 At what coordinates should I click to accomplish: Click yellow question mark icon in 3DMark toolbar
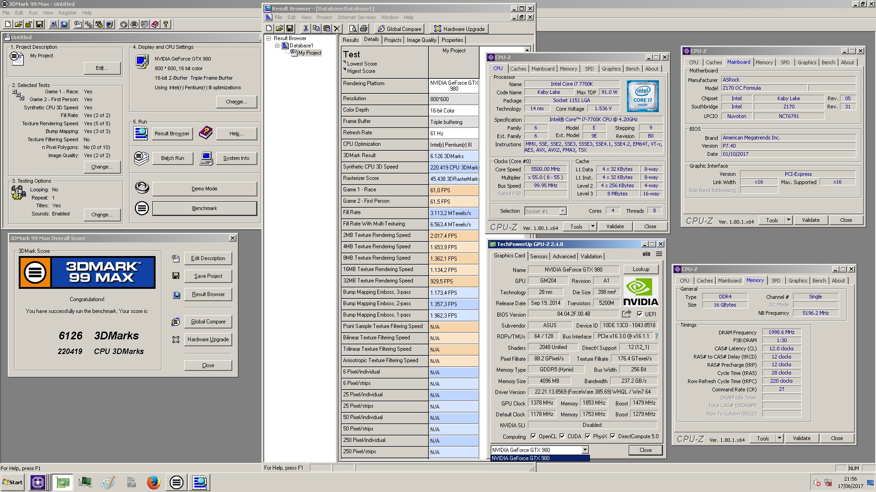166,24
